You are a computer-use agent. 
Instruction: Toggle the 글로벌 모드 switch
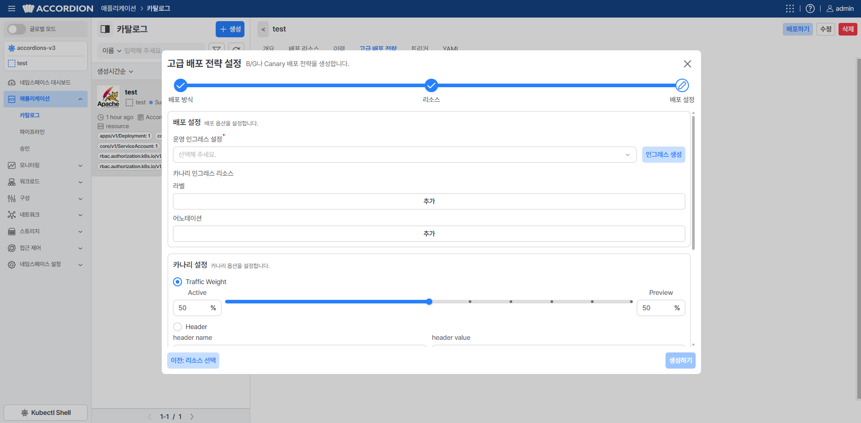coord(17,29)
